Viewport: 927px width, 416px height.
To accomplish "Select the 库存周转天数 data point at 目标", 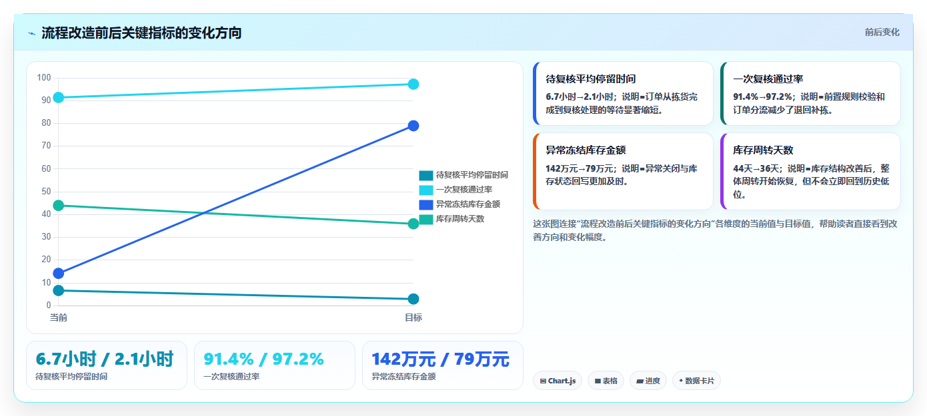I will (x=413, y=224).
